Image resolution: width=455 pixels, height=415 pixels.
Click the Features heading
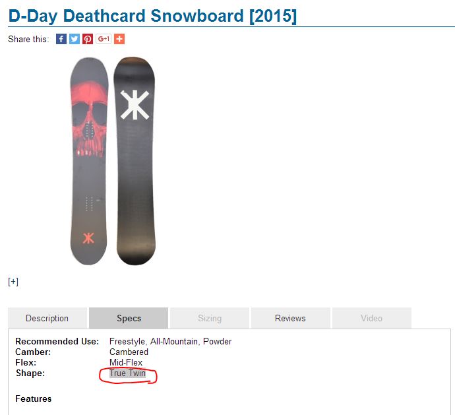click(x=34, y=399)
